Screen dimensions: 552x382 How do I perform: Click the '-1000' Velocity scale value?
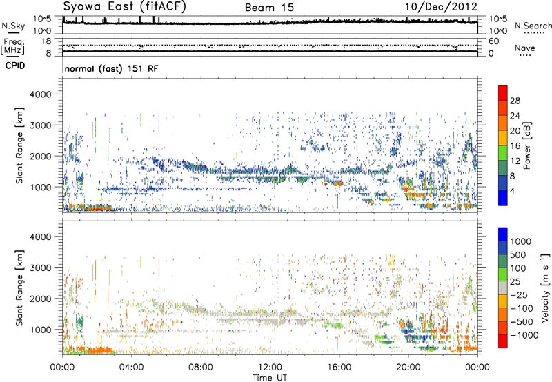coord(524,335)
